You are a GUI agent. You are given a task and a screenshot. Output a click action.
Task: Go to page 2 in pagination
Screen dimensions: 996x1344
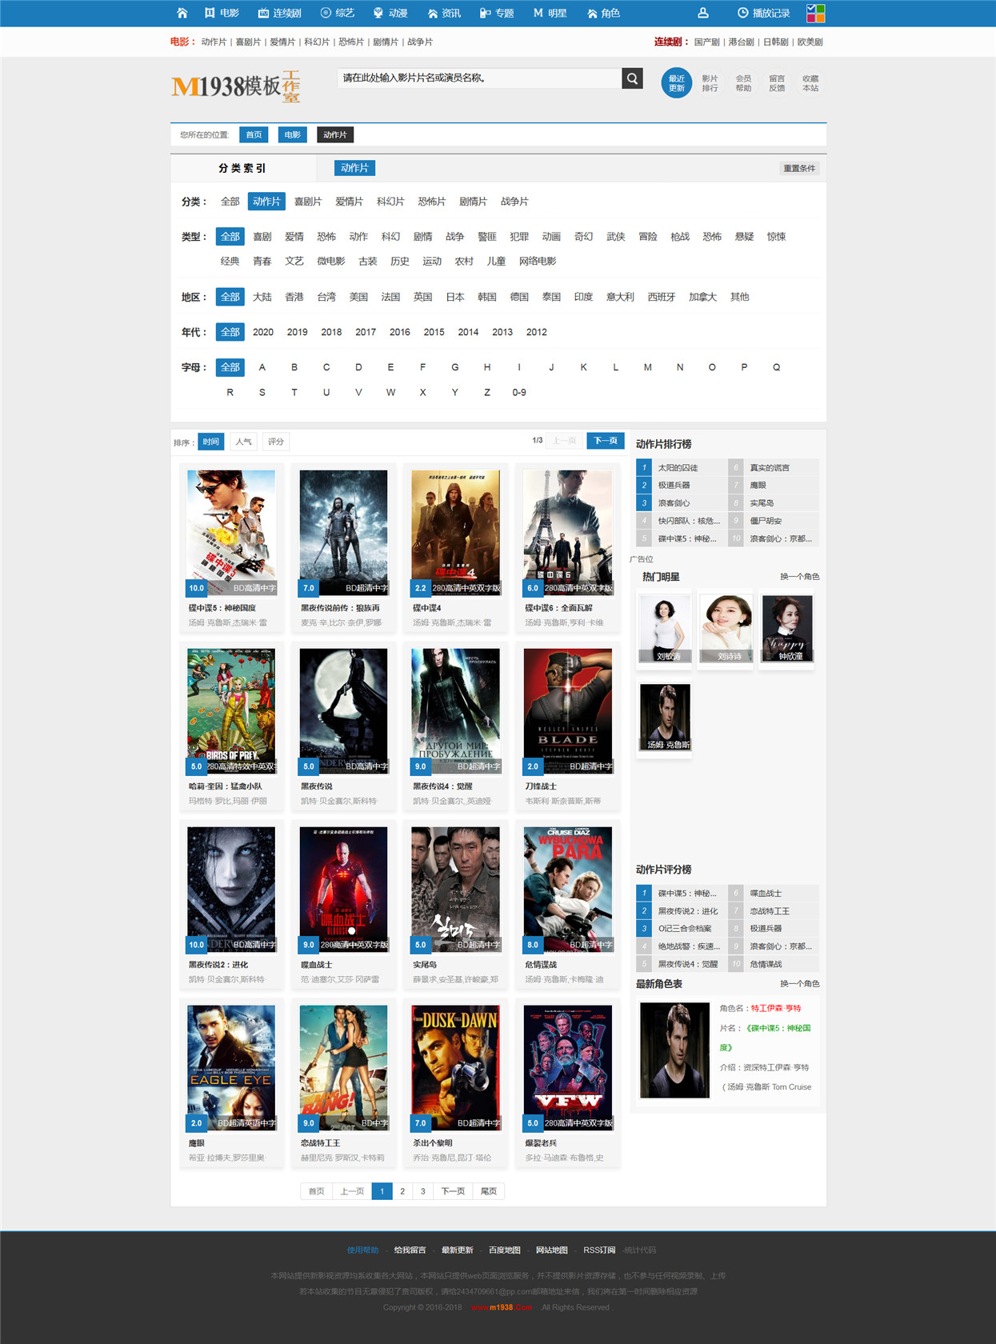(402, 1191)
